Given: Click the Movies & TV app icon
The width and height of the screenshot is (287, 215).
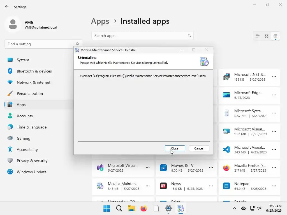Looking at the screenshot, I should pos(163,168).
